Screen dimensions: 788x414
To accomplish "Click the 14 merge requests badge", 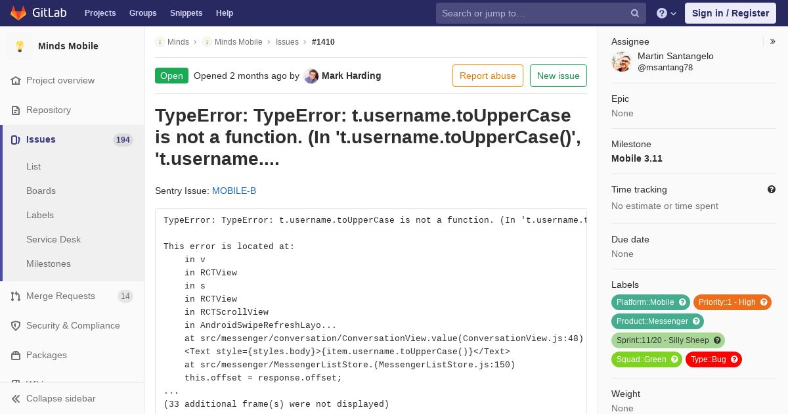I will 125,296.
